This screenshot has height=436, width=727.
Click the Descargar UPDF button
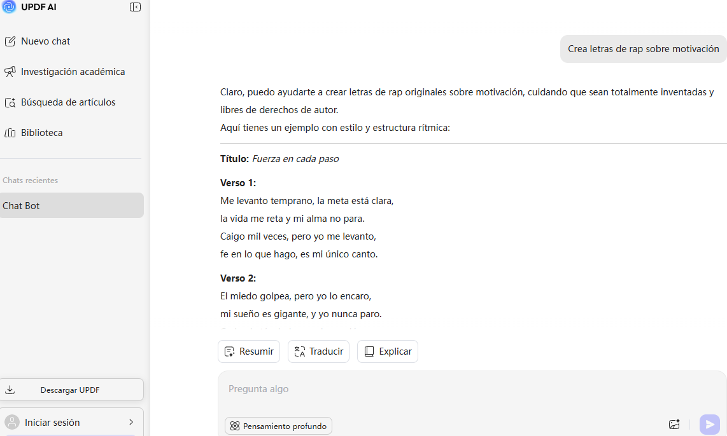[71, 389]
